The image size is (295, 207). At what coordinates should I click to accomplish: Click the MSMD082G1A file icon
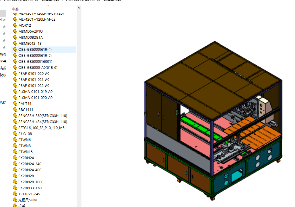click(15, 37)
